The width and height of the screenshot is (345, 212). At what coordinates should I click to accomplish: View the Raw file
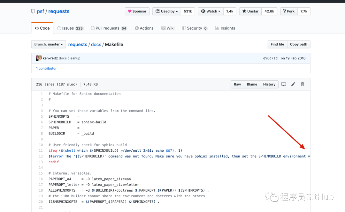237,84
